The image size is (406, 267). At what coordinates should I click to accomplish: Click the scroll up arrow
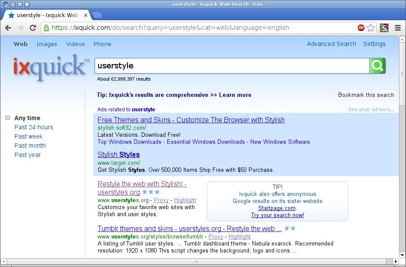(x=402, y=39)
